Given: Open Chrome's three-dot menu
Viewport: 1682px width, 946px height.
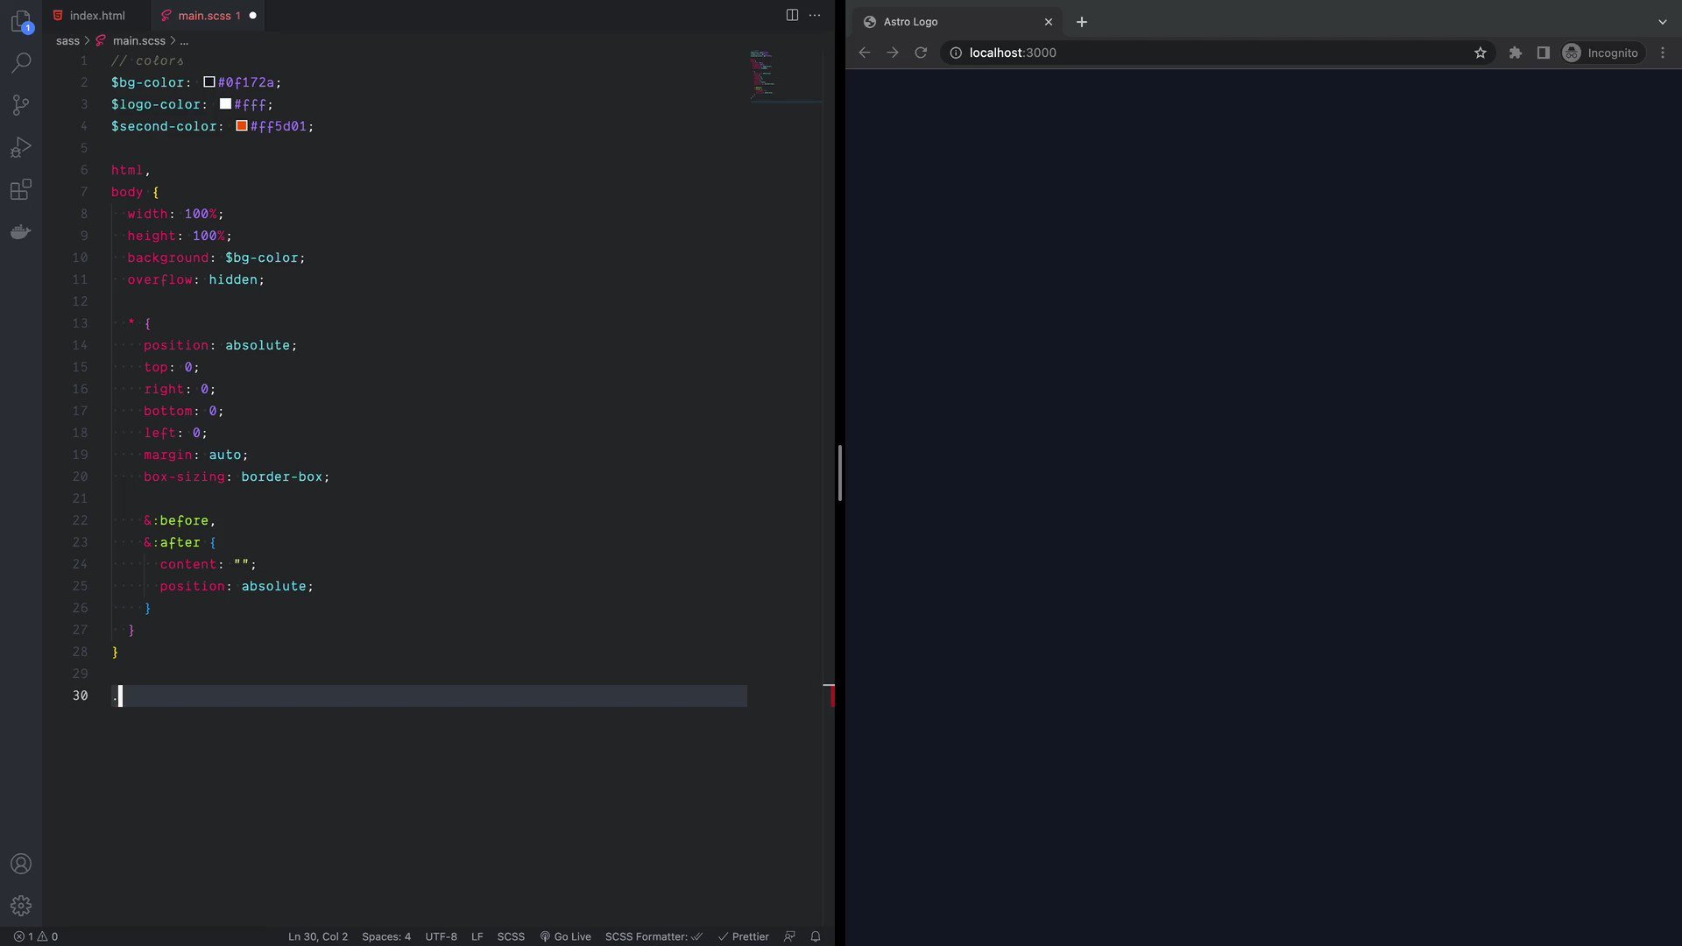Looking at the screenshot, I should [x=1663, y=53].
